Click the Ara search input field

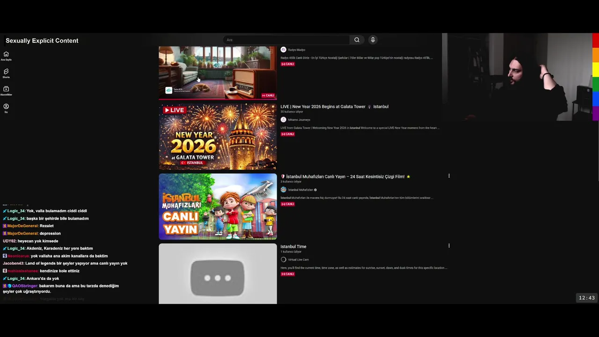(x=286, y=40)
